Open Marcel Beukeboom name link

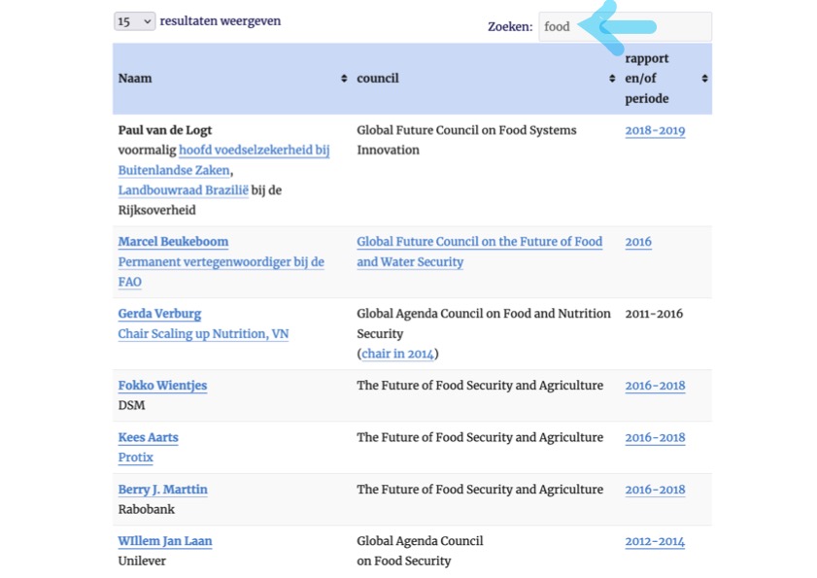point(173,242)
